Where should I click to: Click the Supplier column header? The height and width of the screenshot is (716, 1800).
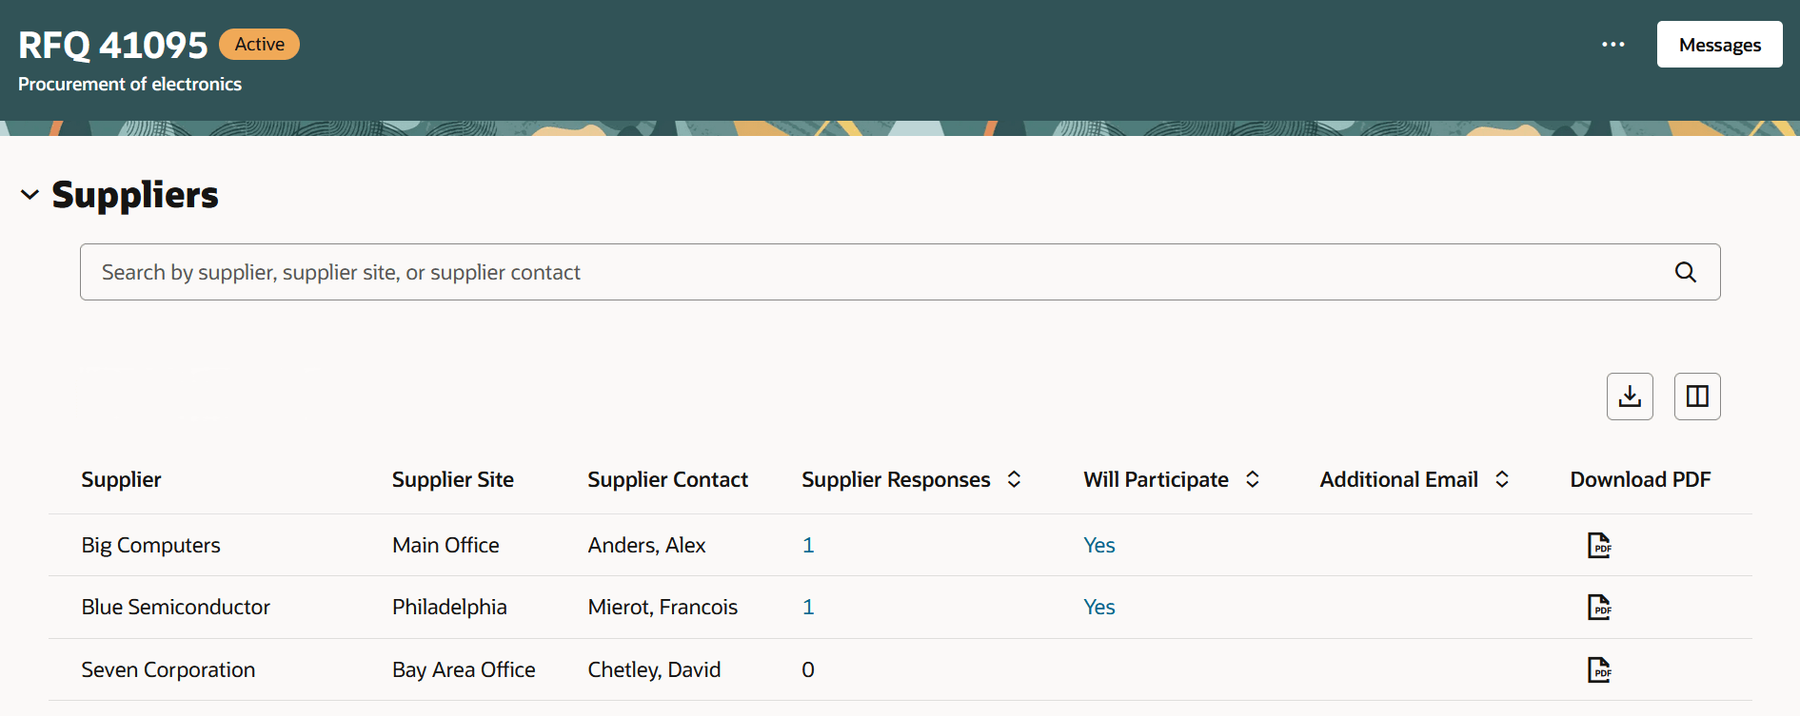[121, 479]
